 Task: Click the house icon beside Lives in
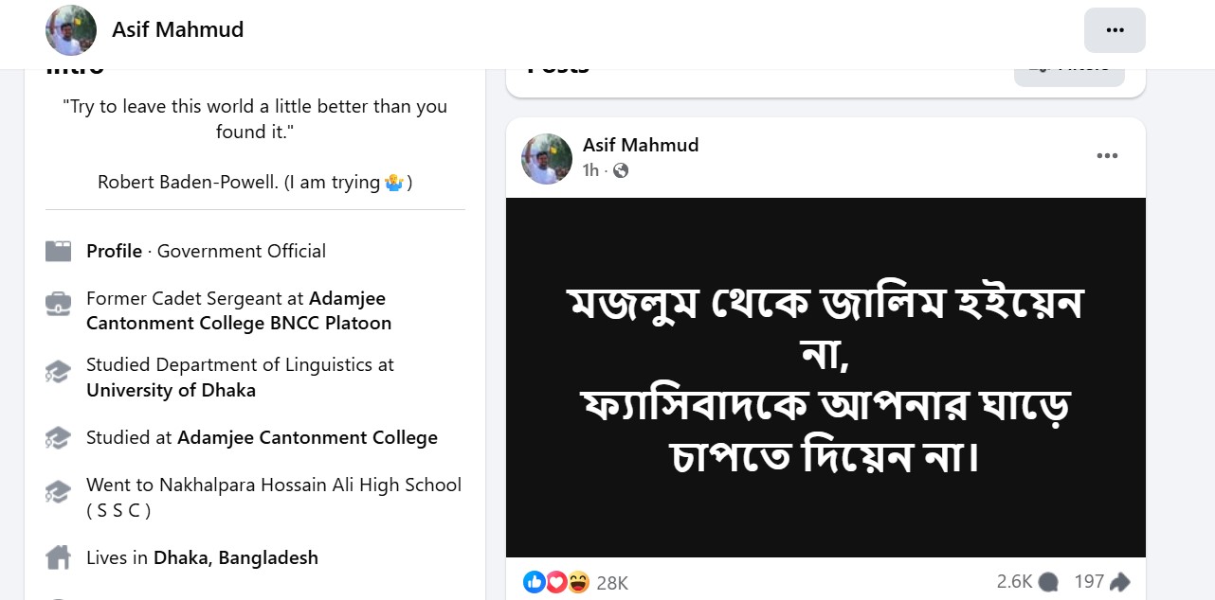click(58, 557)
